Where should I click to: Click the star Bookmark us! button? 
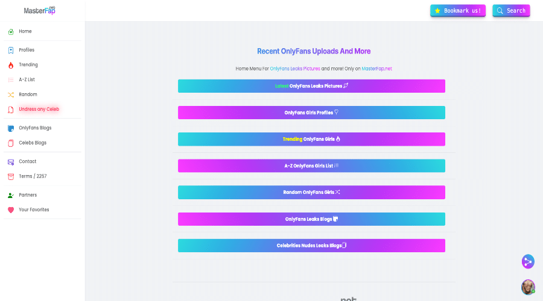coord(457,11)
